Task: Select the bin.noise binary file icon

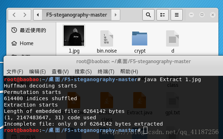Action: [107, 38]
